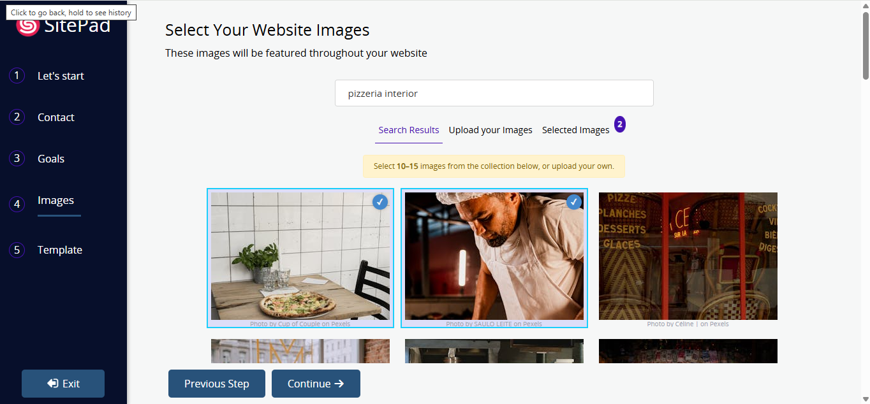Click the selected images count badge

[x=619, y=124]
